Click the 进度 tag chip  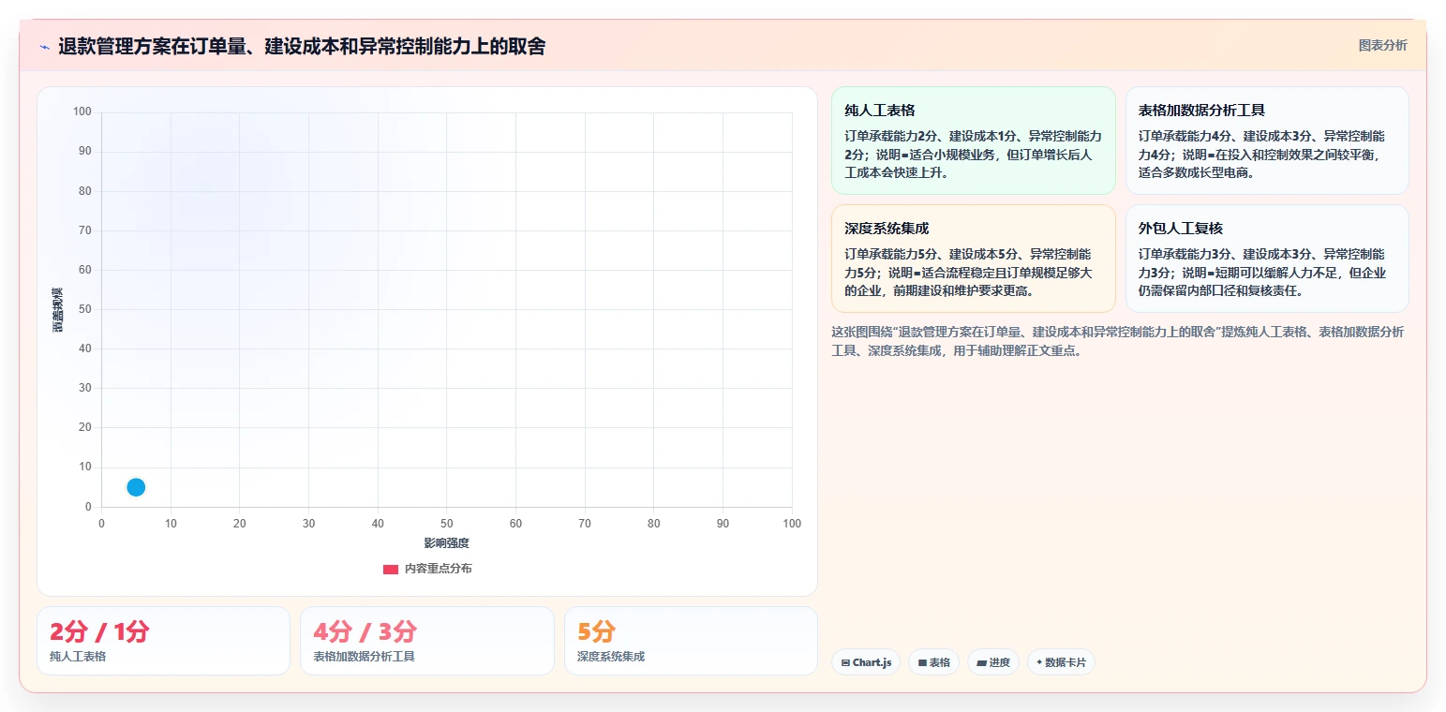(x=993, y=662)
